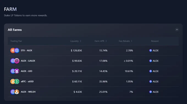Click ALEX reward label in STX - ALEX row
Viewport: 187px width, 104px height.
click(156, 50)
